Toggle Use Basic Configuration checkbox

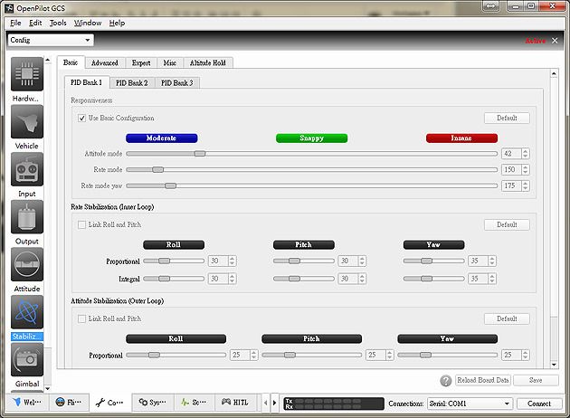(x=81, y=119)
